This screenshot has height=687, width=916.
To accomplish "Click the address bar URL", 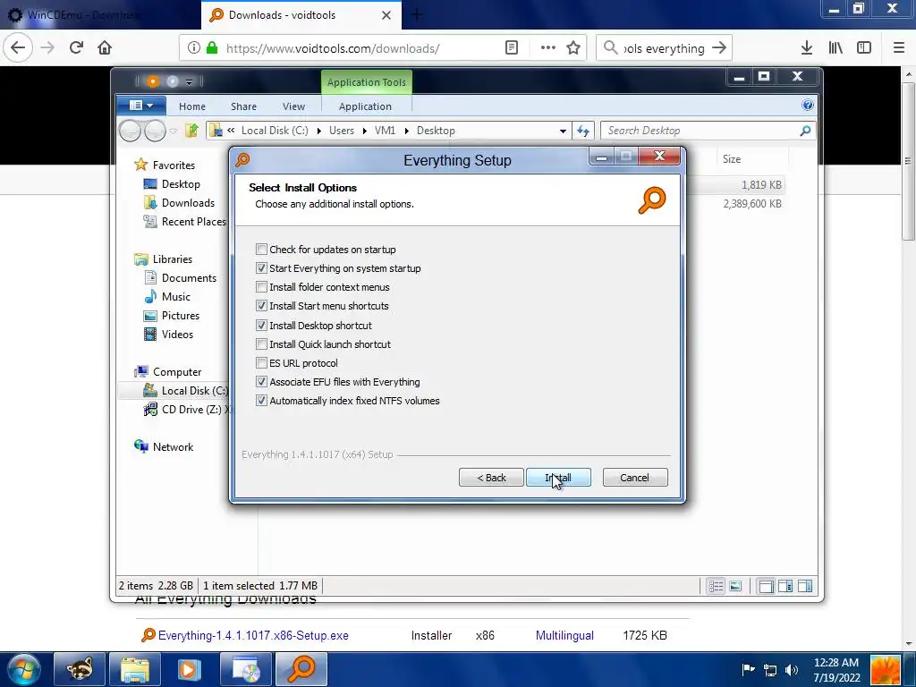I will tap(333, 48).
